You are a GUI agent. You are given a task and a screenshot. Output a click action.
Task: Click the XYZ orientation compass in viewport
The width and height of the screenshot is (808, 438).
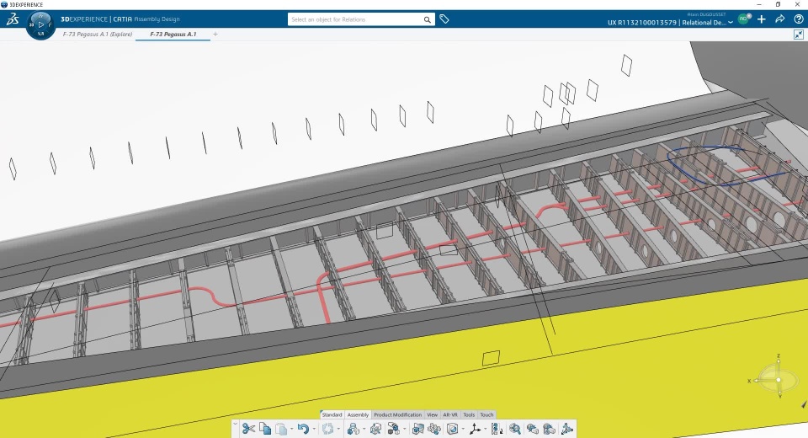(x=779, y=380)
